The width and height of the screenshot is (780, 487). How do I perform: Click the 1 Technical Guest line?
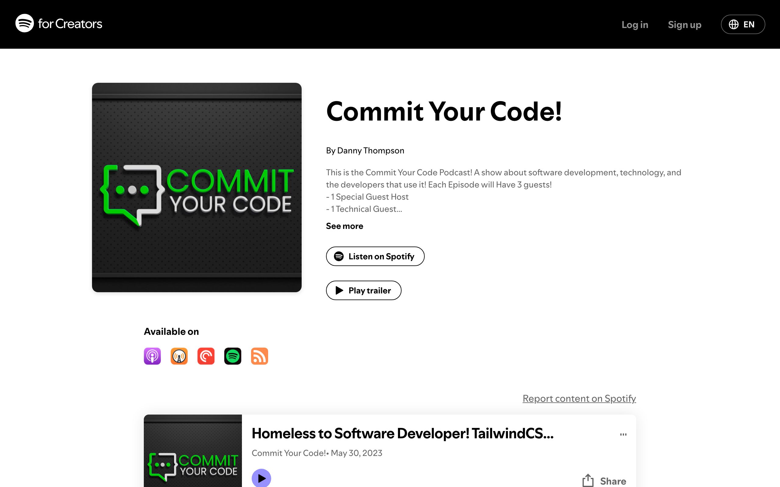coord(364,209)
